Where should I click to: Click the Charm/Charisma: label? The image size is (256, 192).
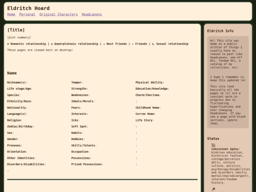point(148,95)
